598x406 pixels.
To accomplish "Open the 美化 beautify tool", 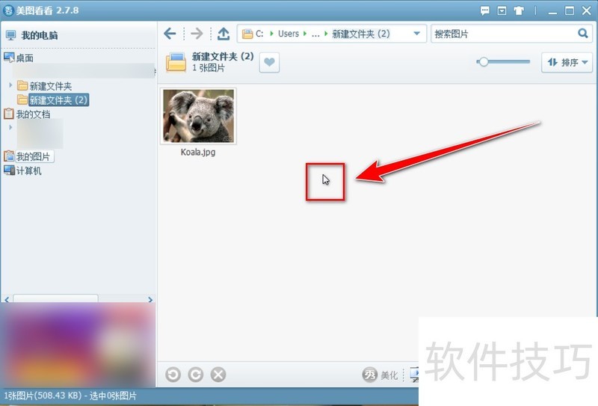I will [380, 375].
